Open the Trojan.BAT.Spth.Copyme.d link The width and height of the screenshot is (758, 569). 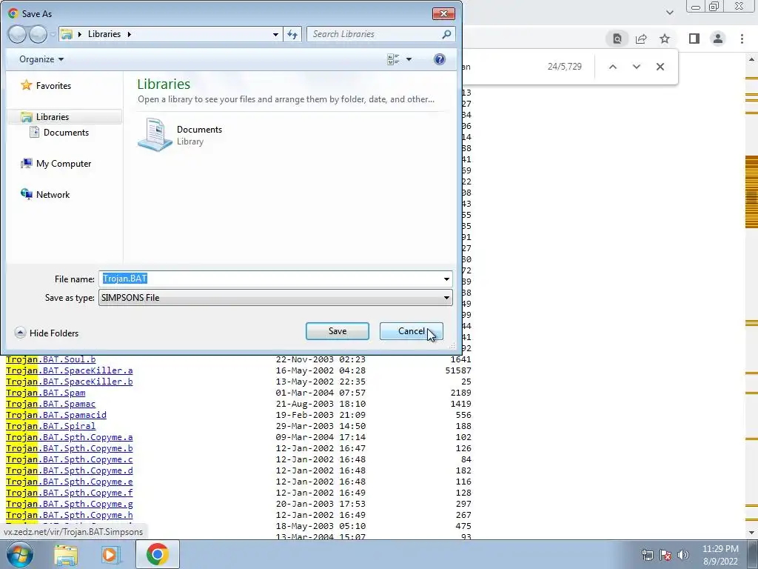point(69,470)
